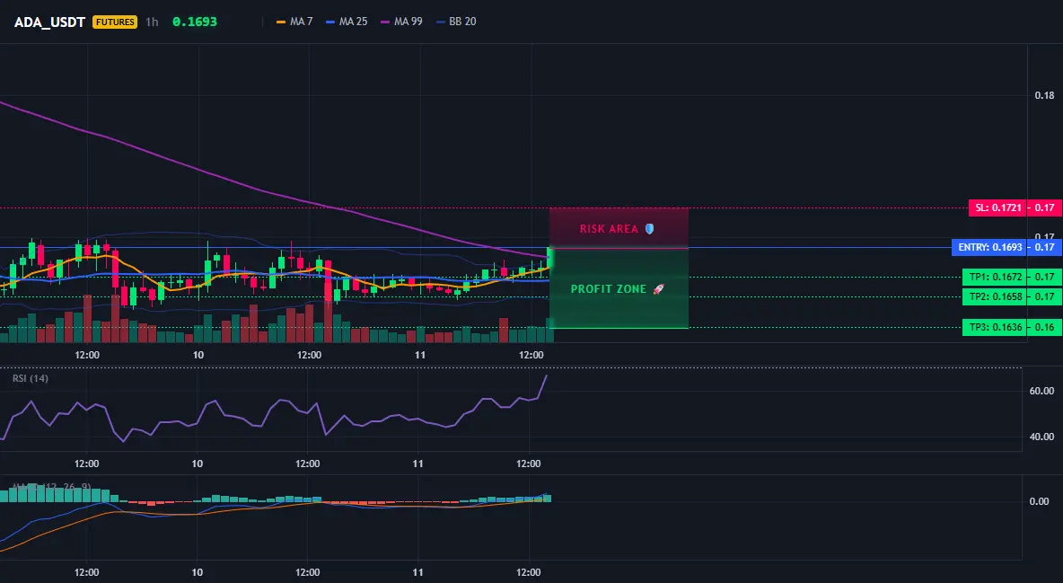Click the 60.00 RSI axis value
This screenshot has height=583, width=1063.
point(1042,391)
